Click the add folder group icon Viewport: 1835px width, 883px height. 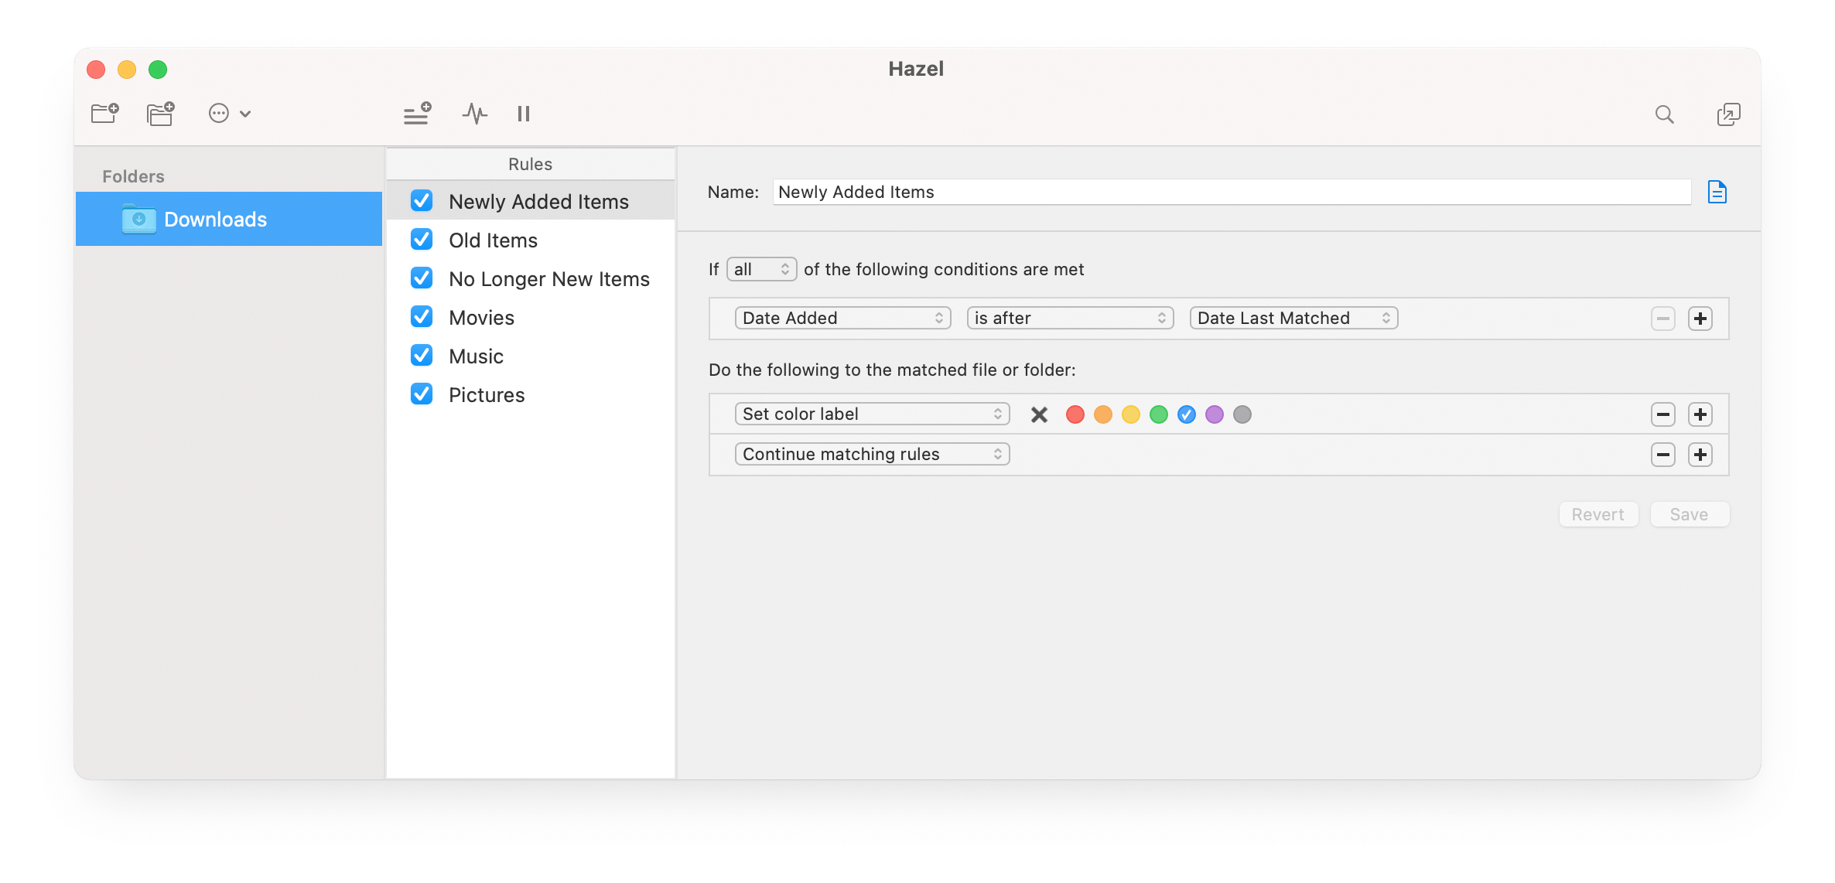(x=160, y=114)
